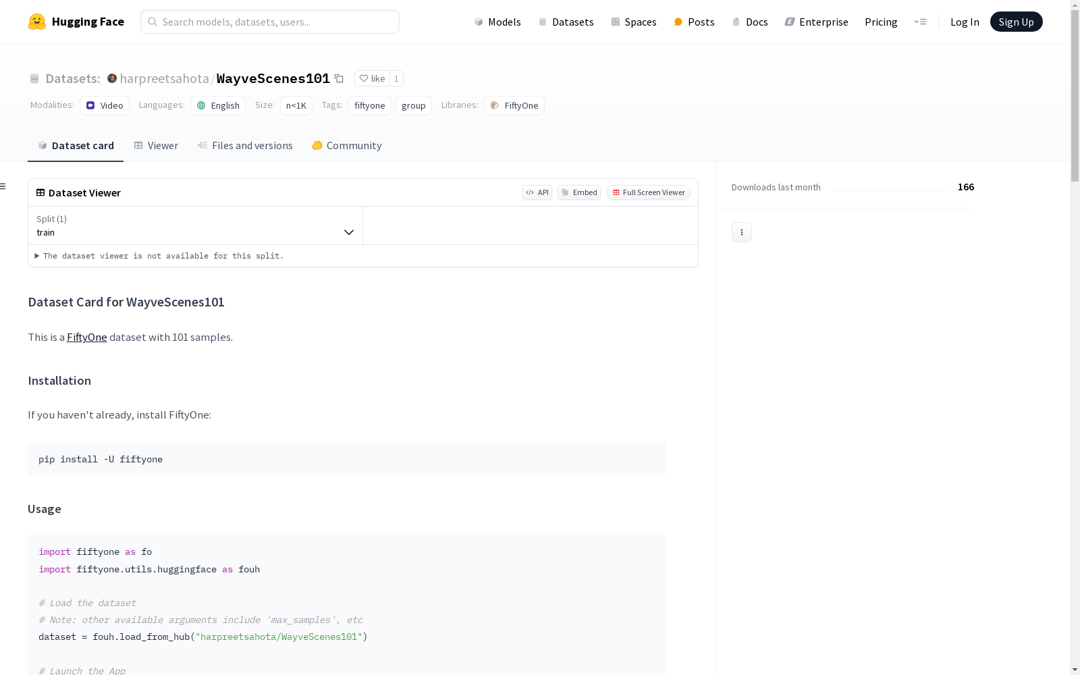
Task: Open Posts in the top navigation
Action: pos(694,22)
